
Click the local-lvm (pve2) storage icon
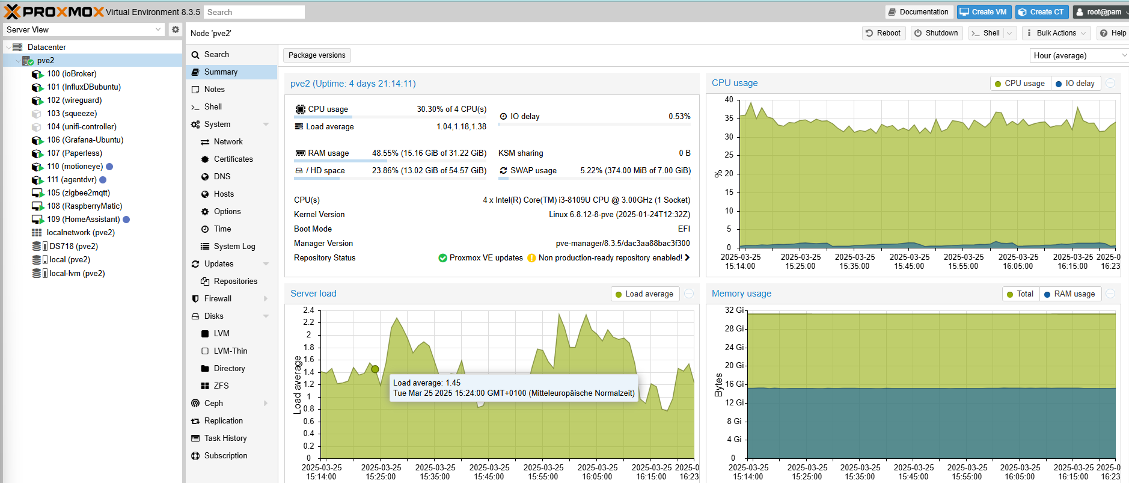coord(40,273)
